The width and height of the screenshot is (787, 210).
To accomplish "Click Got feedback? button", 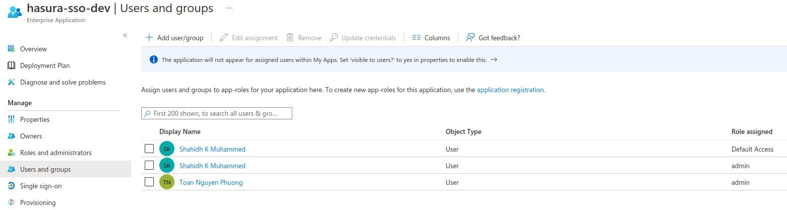I will click(x=494, y=38).
